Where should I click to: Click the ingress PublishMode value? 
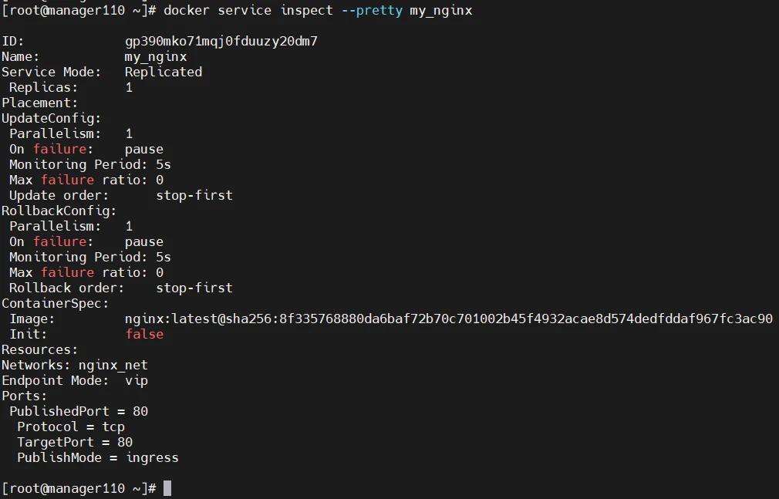click(152, 458)
